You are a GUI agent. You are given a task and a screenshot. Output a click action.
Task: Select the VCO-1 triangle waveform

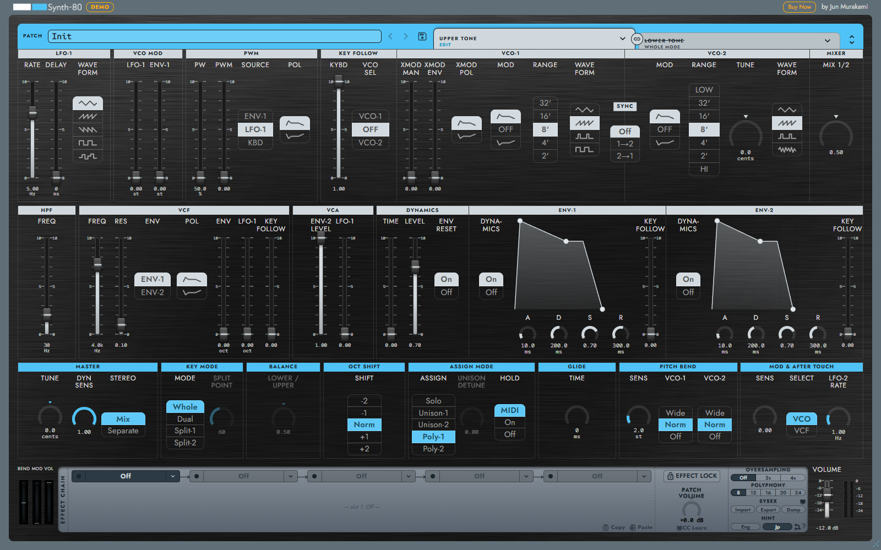(x=584, y=110)
